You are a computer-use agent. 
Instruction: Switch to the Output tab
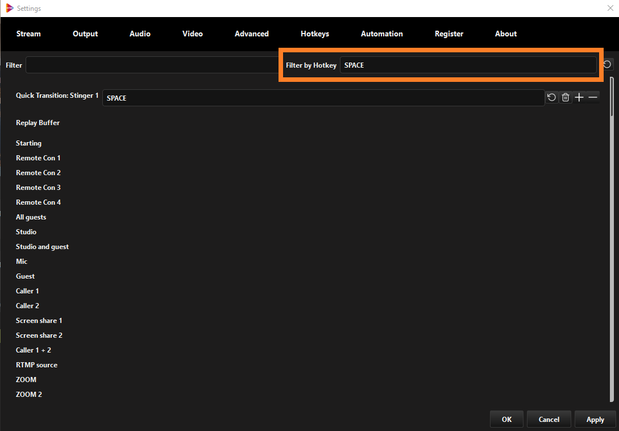tap(85, 34)
